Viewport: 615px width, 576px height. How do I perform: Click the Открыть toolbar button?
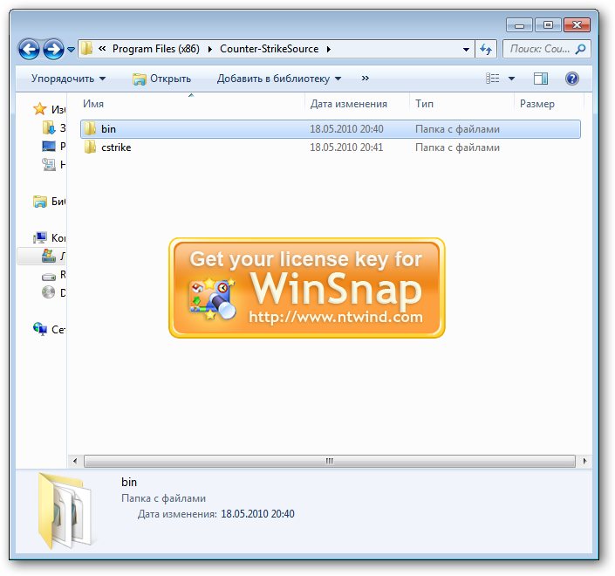click(x=161, y=79)
